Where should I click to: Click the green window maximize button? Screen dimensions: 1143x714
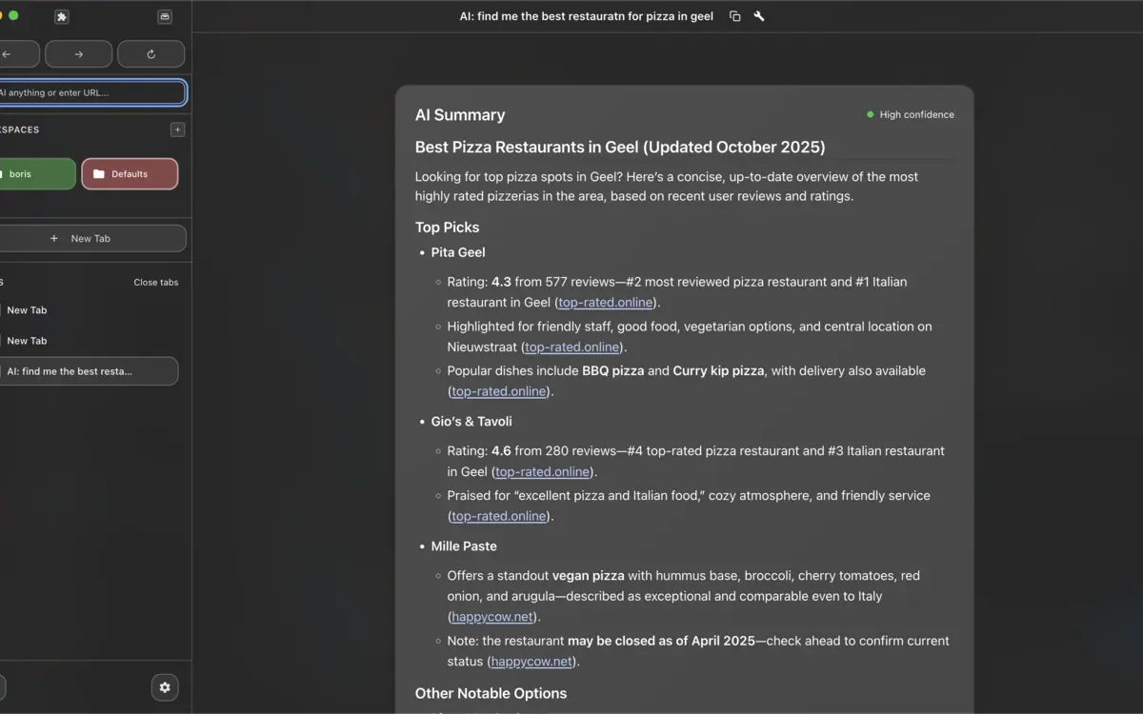pos(13,15)
